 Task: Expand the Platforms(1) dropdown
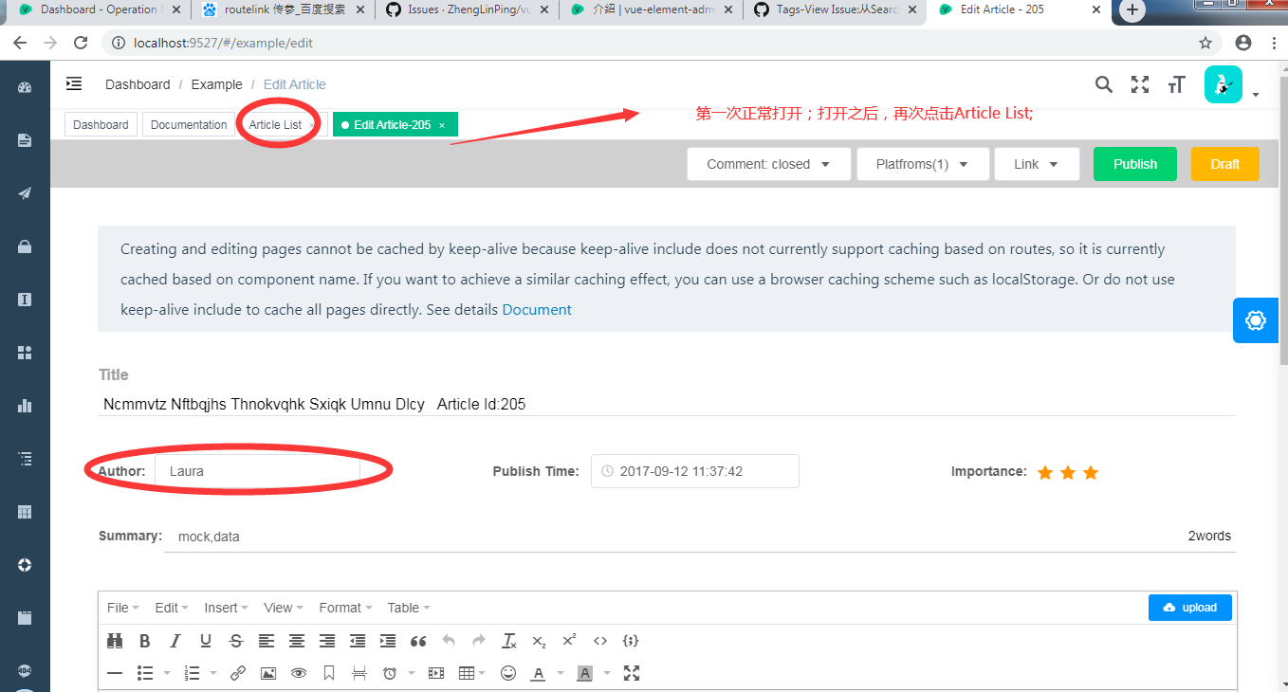pyautogui.click(x=922, y=163)
